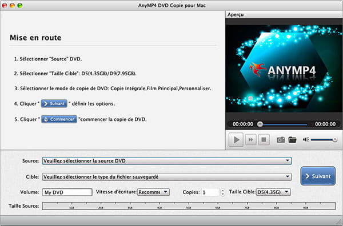The image size is (343, 226).
Task: Click the small Suivant button in step 4
Action: click(54, 103)
